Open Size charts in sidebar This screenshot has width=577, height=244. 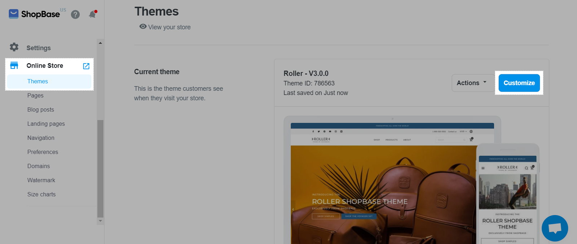(41, 194)
